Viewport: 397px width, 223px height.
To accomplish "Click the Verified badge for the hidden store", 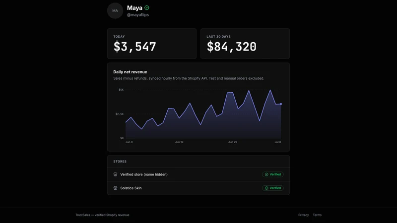I will pos(272,174).
